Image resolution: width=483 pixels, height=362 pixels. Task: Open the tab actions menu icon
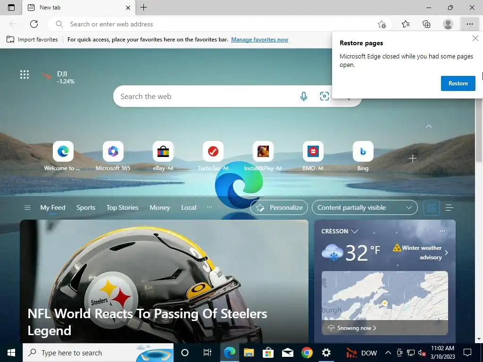pos(11,8)
